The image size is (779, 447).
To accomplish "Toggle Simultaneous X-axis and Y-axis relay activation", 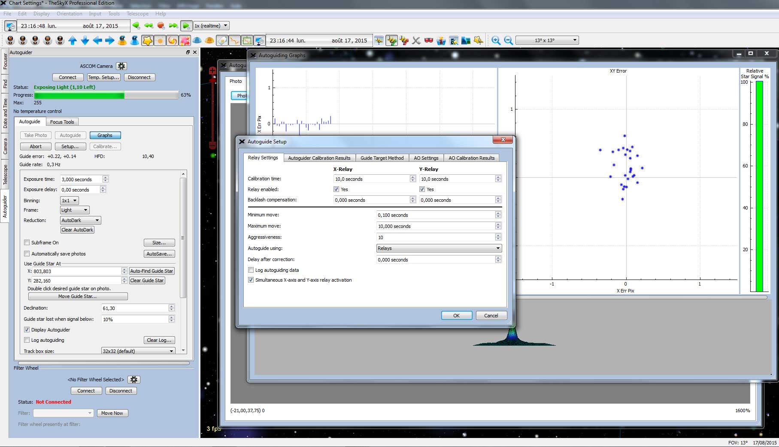I will pos(251,280).
